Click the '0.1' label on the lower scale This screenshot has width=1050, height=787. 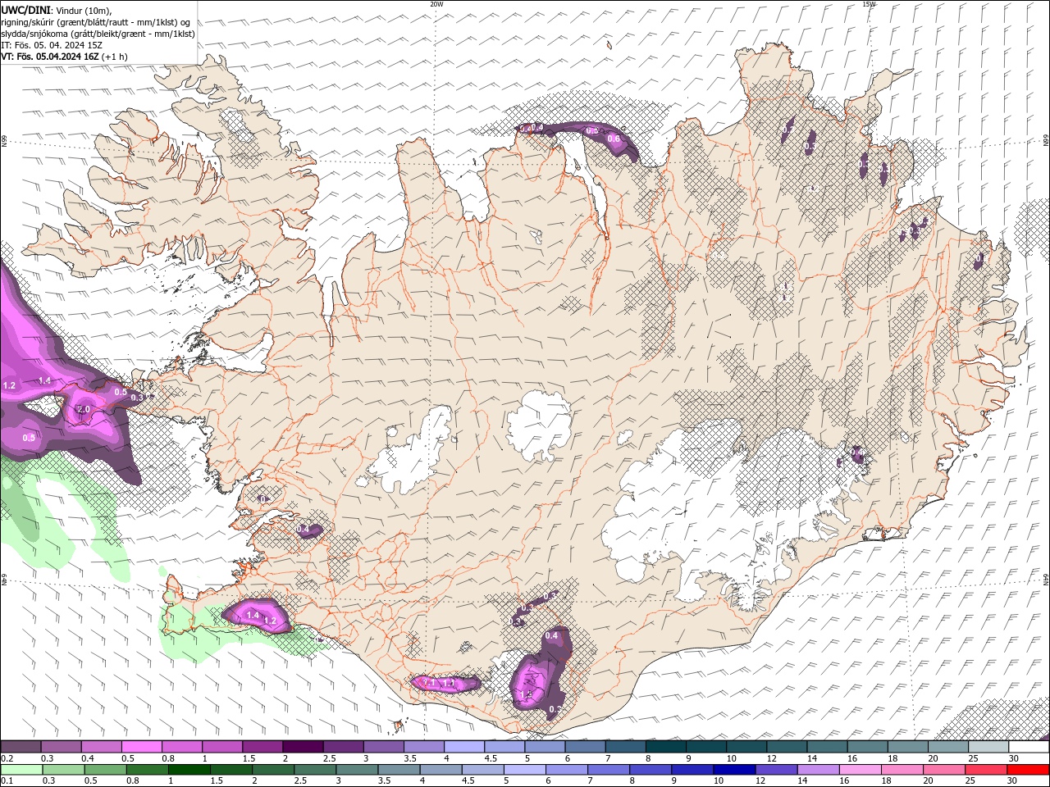(x=7, y=781)
